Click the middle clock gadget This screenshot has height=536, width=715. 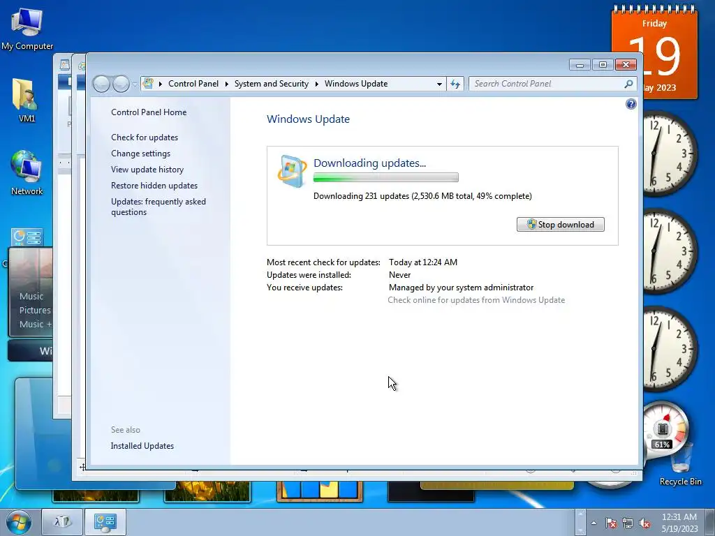click(670, 251)
